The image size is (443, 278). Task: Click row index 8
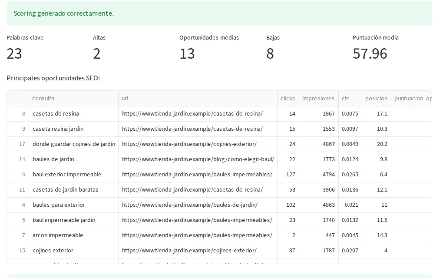[18, 113]
